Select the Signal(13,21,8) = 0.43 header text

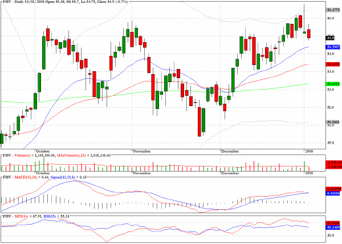coord(69,177)
